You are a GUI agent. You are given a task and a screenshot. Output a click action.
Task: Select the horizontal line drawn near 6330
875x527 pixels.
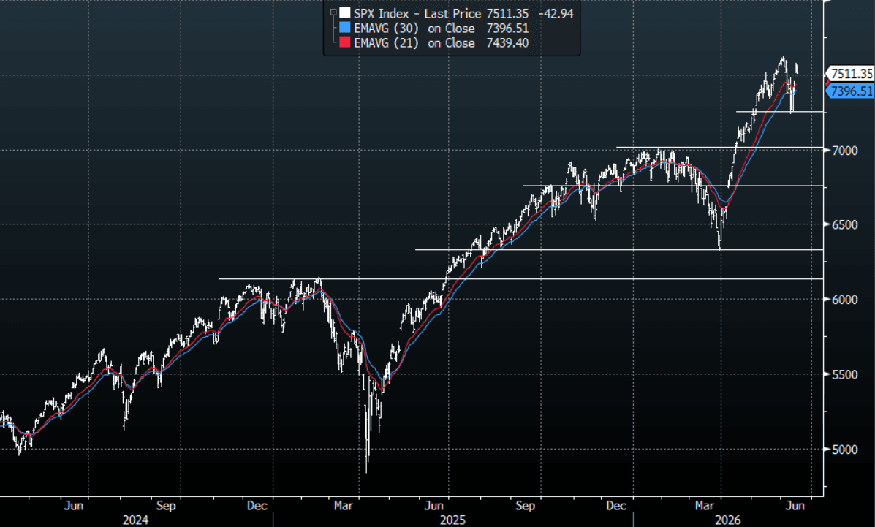tap(619, 249)
